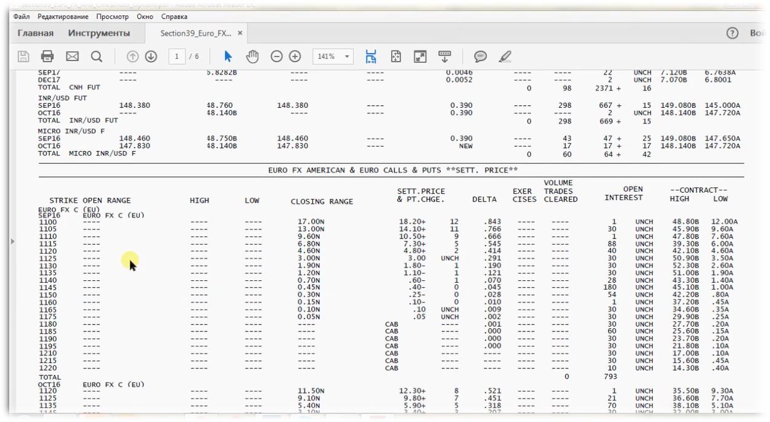Image resolution: width=770 pixels, height=422 pixels.
Task: Open the Просмотр menu
Action: [112, 17]
